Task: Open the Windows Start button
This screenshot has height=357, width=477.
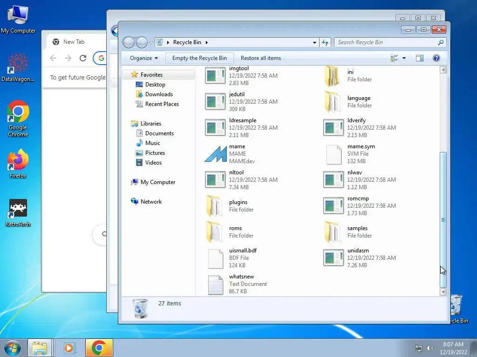Action: tap(13, 348)
